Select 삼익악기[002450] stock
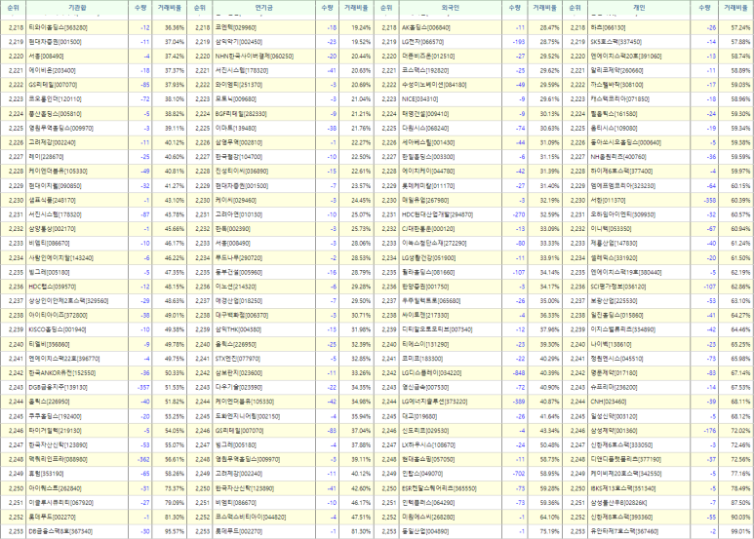 tap(239, 42)
